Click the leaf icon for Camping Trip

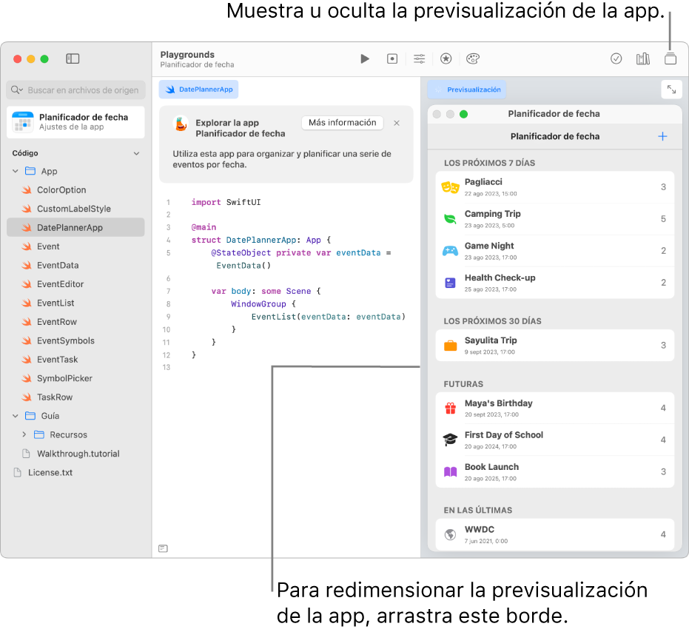[450, 218]
